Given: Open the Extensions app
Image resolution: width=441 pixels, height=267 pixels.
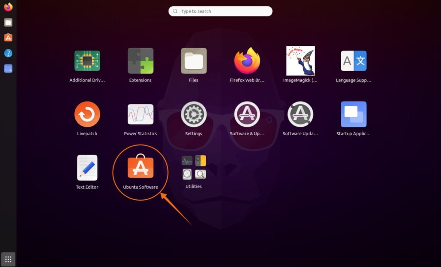Looking at the screenshot, I should (x=140, y=61).
